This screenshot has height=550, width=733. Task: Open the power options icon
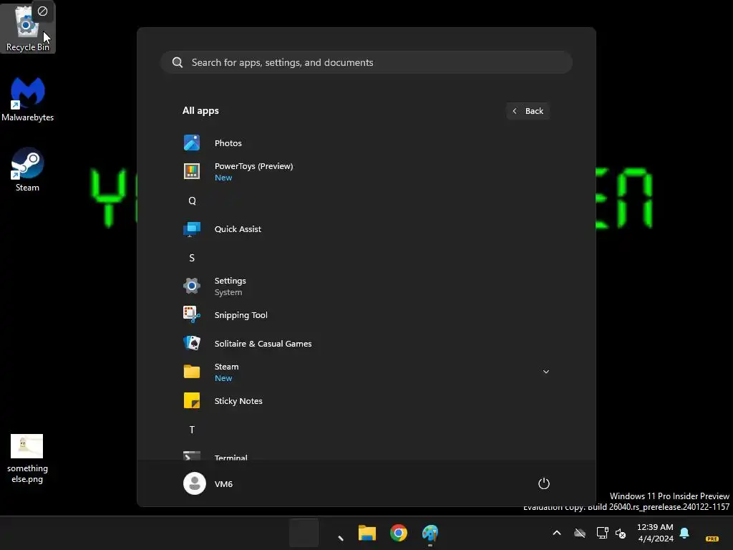pos(544,483)
